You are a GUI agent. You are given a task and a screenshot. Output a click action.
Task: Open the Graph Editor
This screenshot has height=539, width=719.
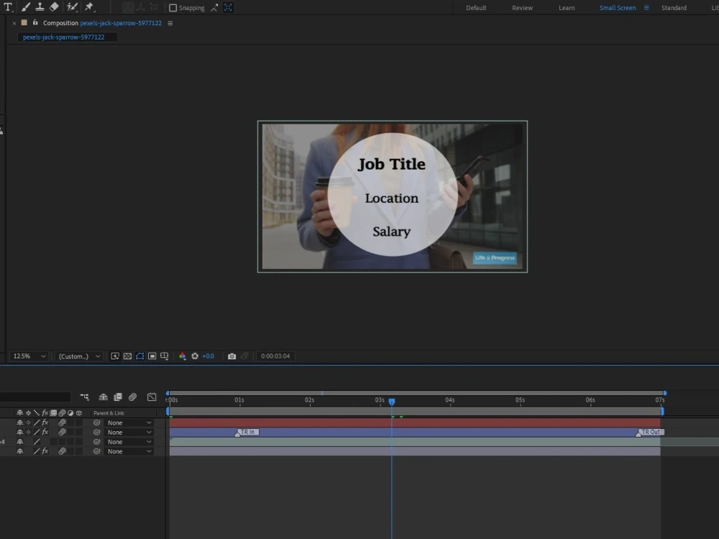pos(152,397)
